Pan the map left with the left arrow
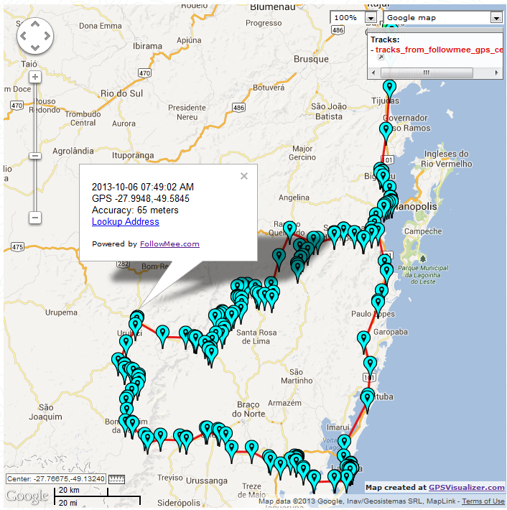 pyautogui.click(x=23, y=36)
